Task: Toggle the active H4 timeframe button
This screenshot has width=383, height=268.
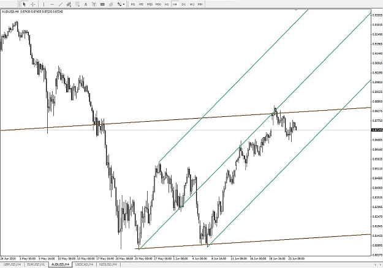Action: pos(175,4)
